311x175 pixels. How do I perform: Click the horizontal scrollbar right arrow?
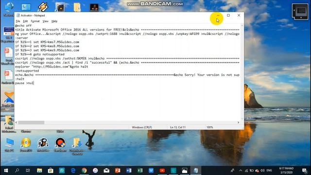239,122
